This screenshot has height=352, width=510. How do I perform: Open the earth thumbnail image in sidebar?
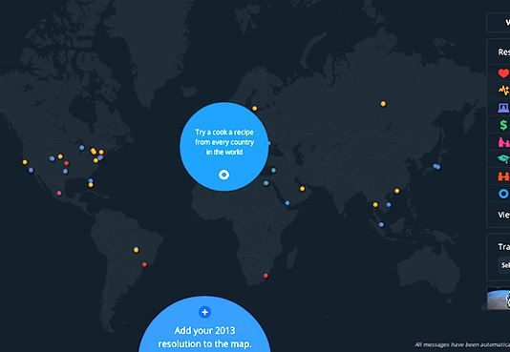(x=499, y=299)
